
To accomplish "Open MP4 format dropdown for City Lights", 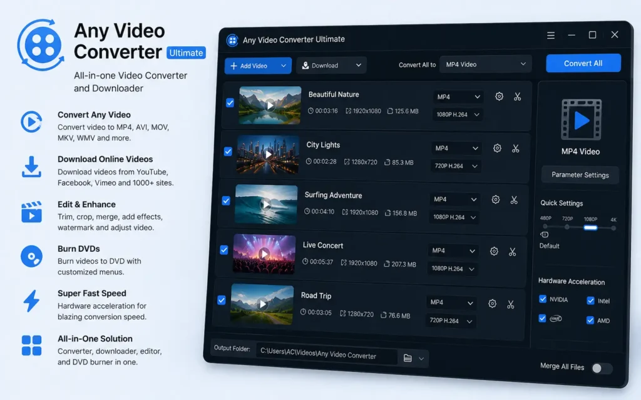I will click(x=456, y=148).
